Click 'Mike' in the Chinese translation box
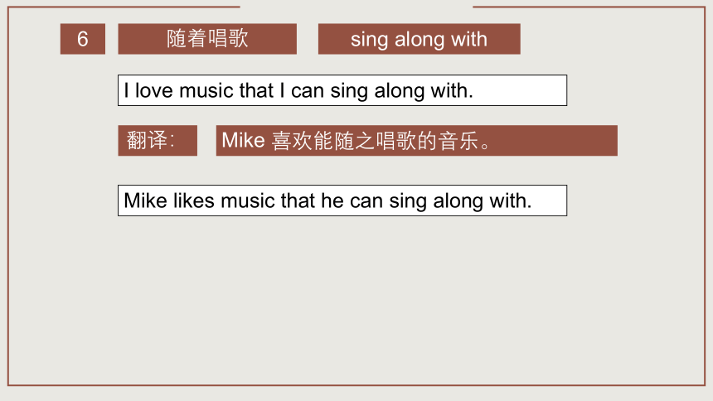713x401 pixels. point(243,140)
